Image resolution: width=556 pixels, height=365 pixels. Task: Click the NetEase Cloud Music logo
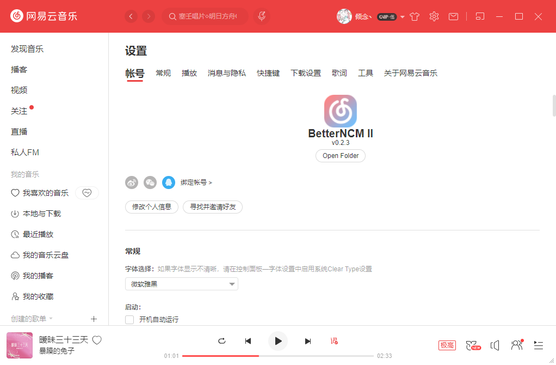coord(44,16)
